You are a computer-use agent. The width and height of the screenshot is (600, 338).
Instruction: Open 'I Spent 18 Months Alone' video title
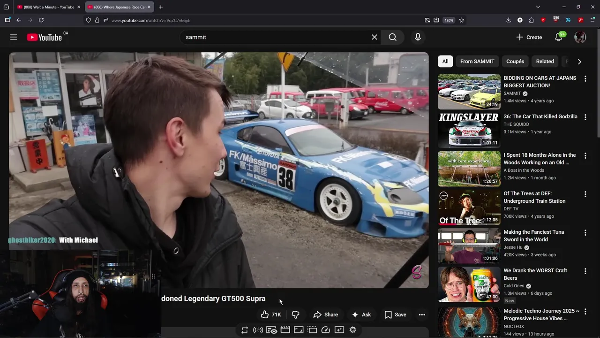540,159
